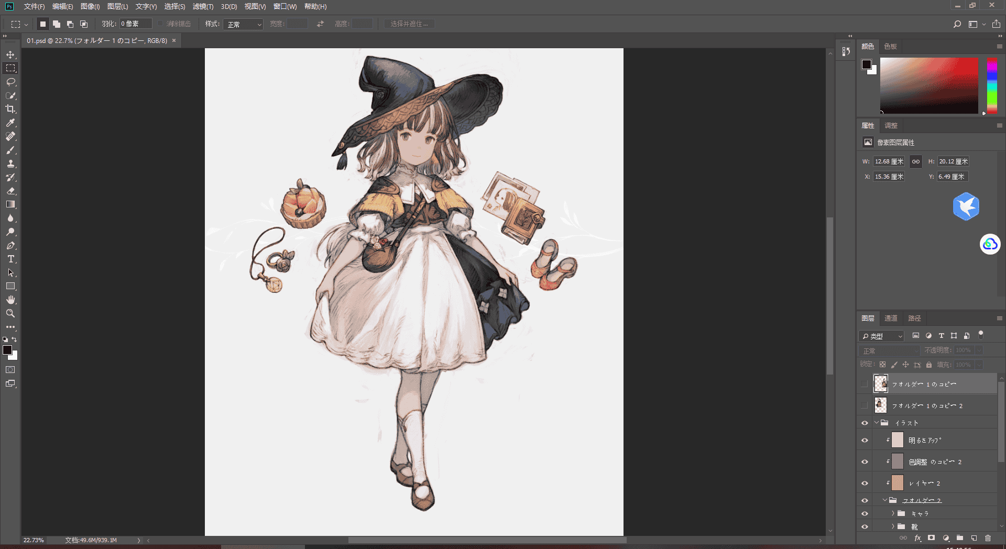Collapse the イラスト group
The height and width of the screenshot is (549, 1006).
(x=877, y=423)
